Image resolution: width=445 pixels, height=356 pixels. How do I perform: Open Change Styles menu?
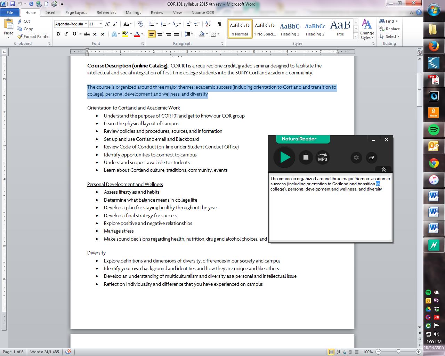[x=367, y=29]
